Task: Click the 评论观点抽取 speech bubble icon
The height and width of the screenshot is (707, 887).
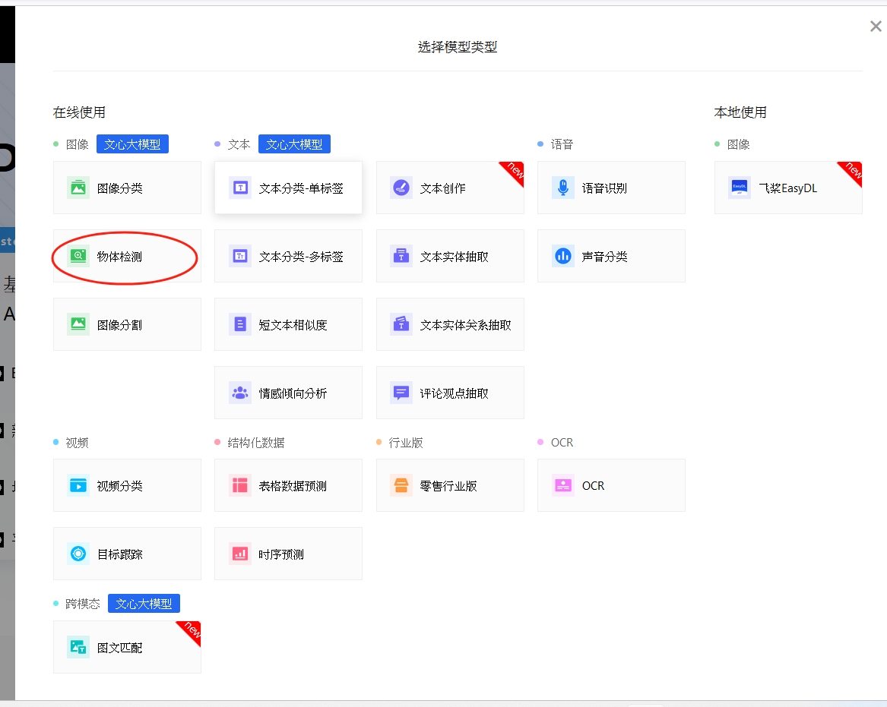Action: (401, 393)
